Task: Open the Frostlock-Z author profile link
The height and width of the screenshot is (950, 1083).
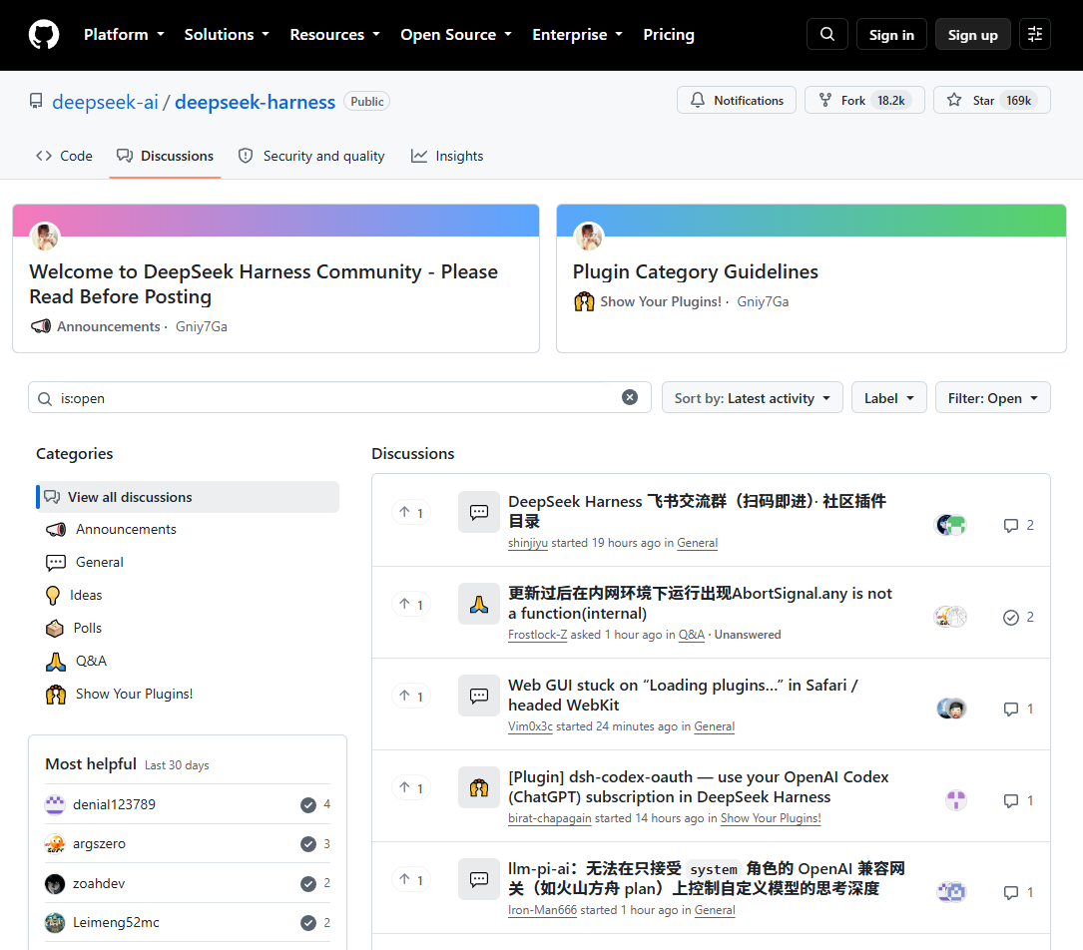Action: click(537, 636)
